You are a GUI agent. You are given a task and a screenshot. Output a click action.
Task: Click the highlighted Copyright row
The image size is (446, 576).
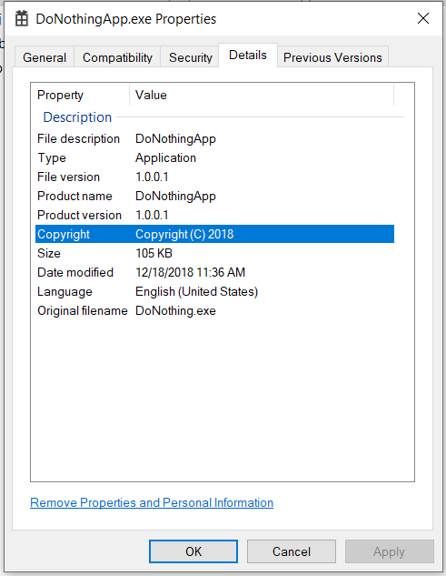215,235
